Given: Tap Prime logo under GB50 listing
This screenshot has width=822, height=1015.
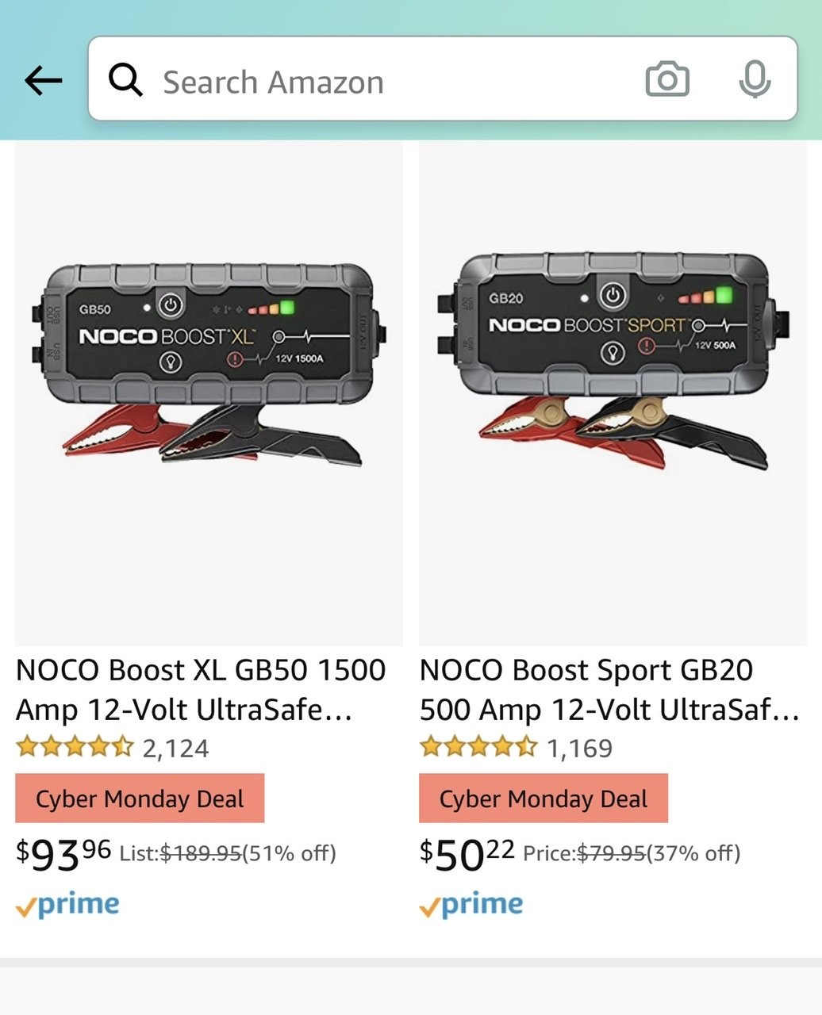Looking at the screenshot, I should point(67,905).
